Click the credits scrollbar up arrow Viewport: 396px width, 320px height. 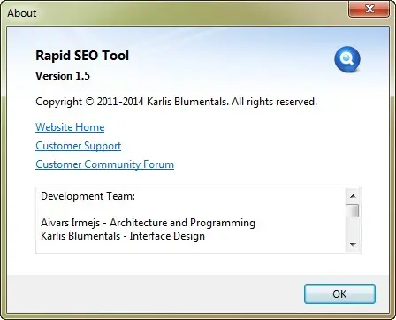point(353,196)
